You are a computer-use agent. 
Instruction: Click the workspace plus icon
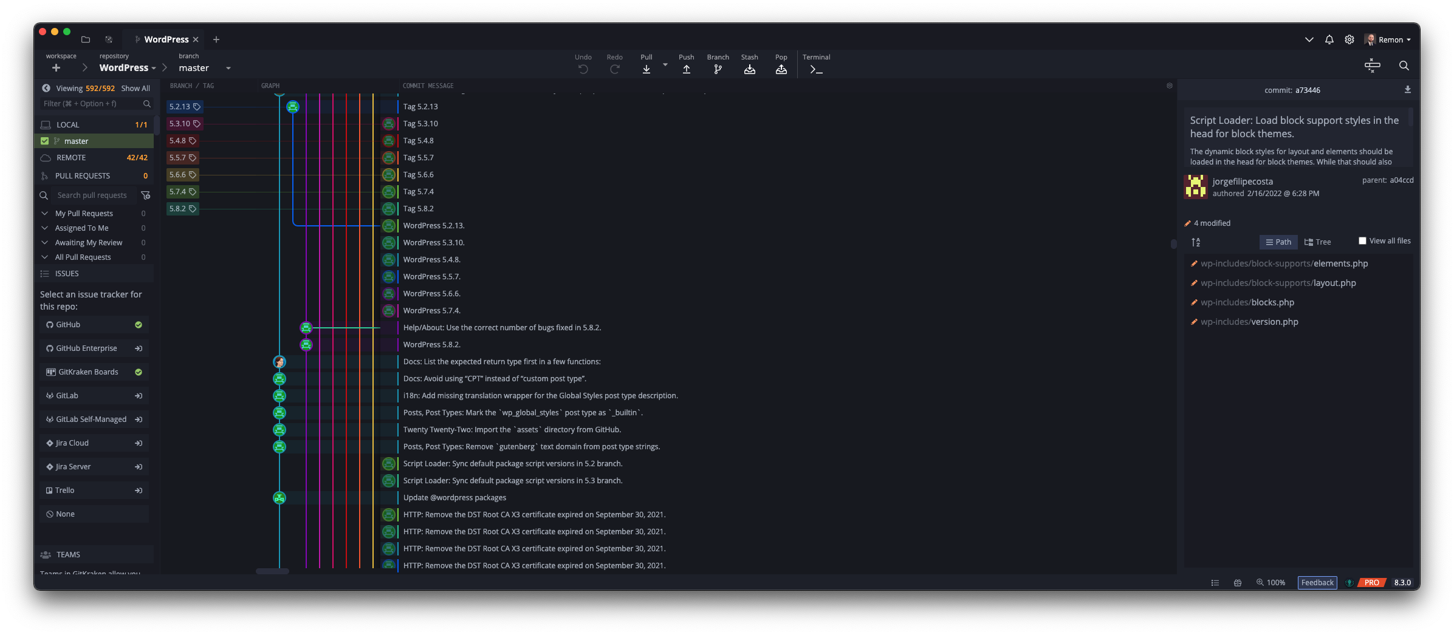[56, 67]
